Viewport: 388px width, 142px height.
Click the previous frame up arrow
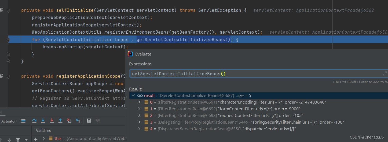[1, 140]
